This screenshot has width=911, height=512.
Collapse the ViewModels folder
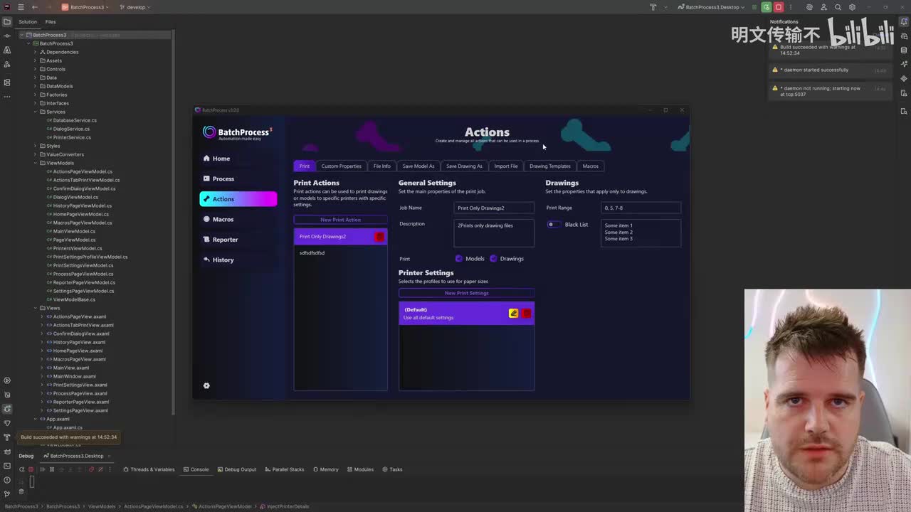click(35, 163)
